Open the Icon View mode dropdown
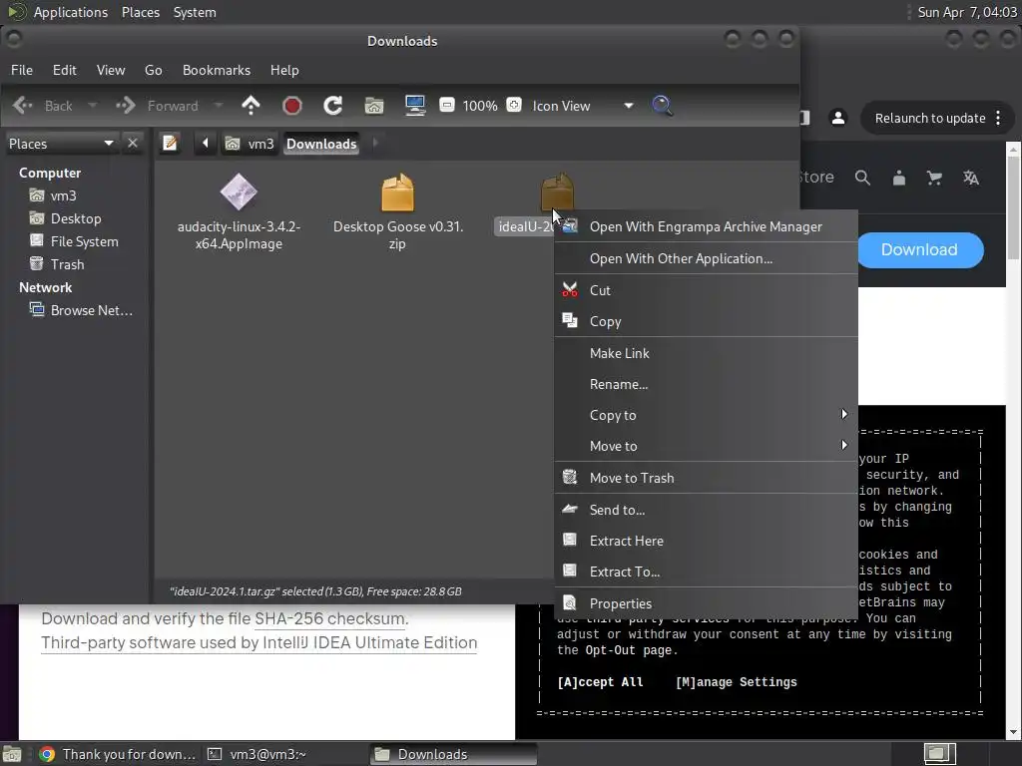The image size is (1022, 766). (x=582, y=106)
